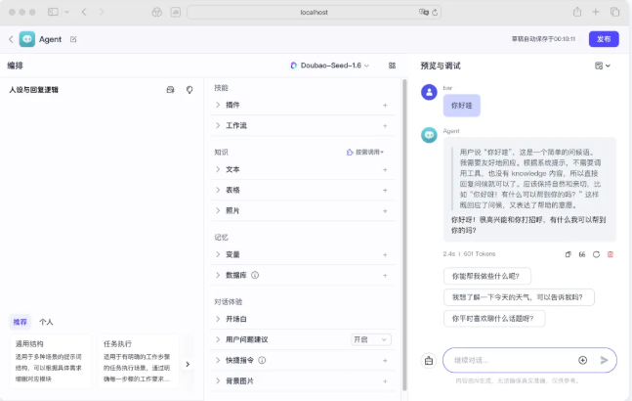Select the 推荐 tab

[x=21, y=321]
